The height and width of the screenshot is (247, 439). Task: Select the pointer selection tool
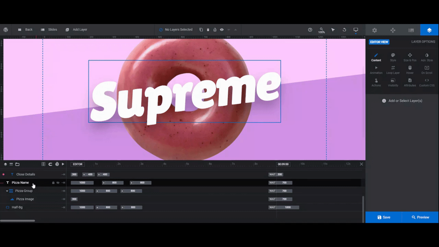[x=333, y=30]
